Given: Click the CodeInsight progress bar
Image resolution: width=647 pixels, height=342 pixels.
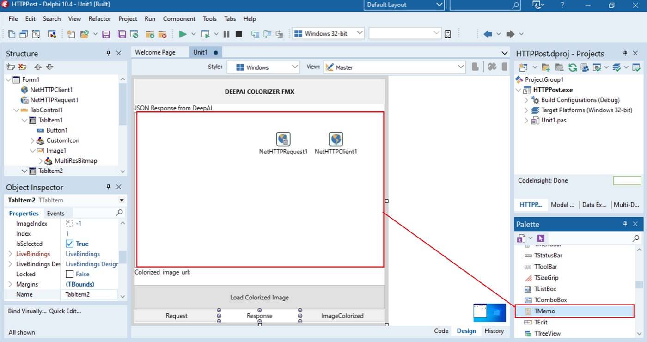Looking at the screenshot, I should (x=627, y=180).
